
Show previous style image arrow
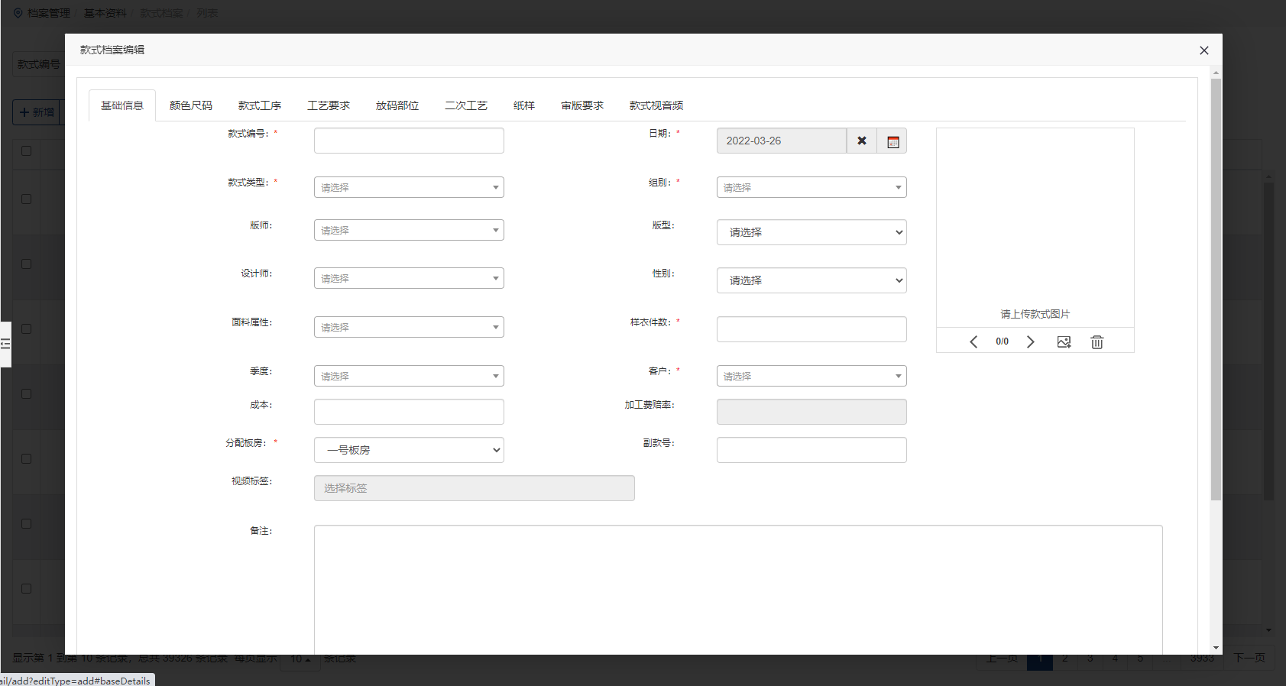(973, 341)
